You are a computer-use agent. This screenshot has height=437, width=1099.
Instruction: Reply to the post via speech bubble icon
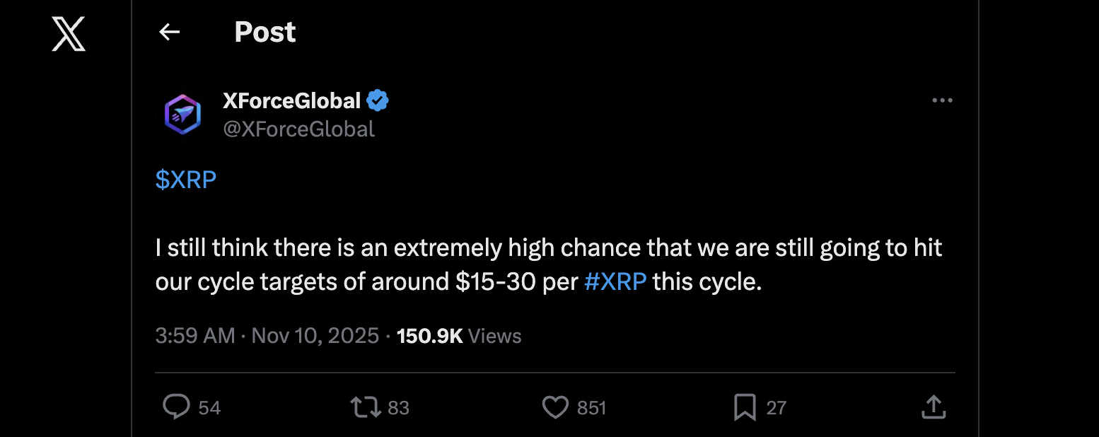pos(176,407)
